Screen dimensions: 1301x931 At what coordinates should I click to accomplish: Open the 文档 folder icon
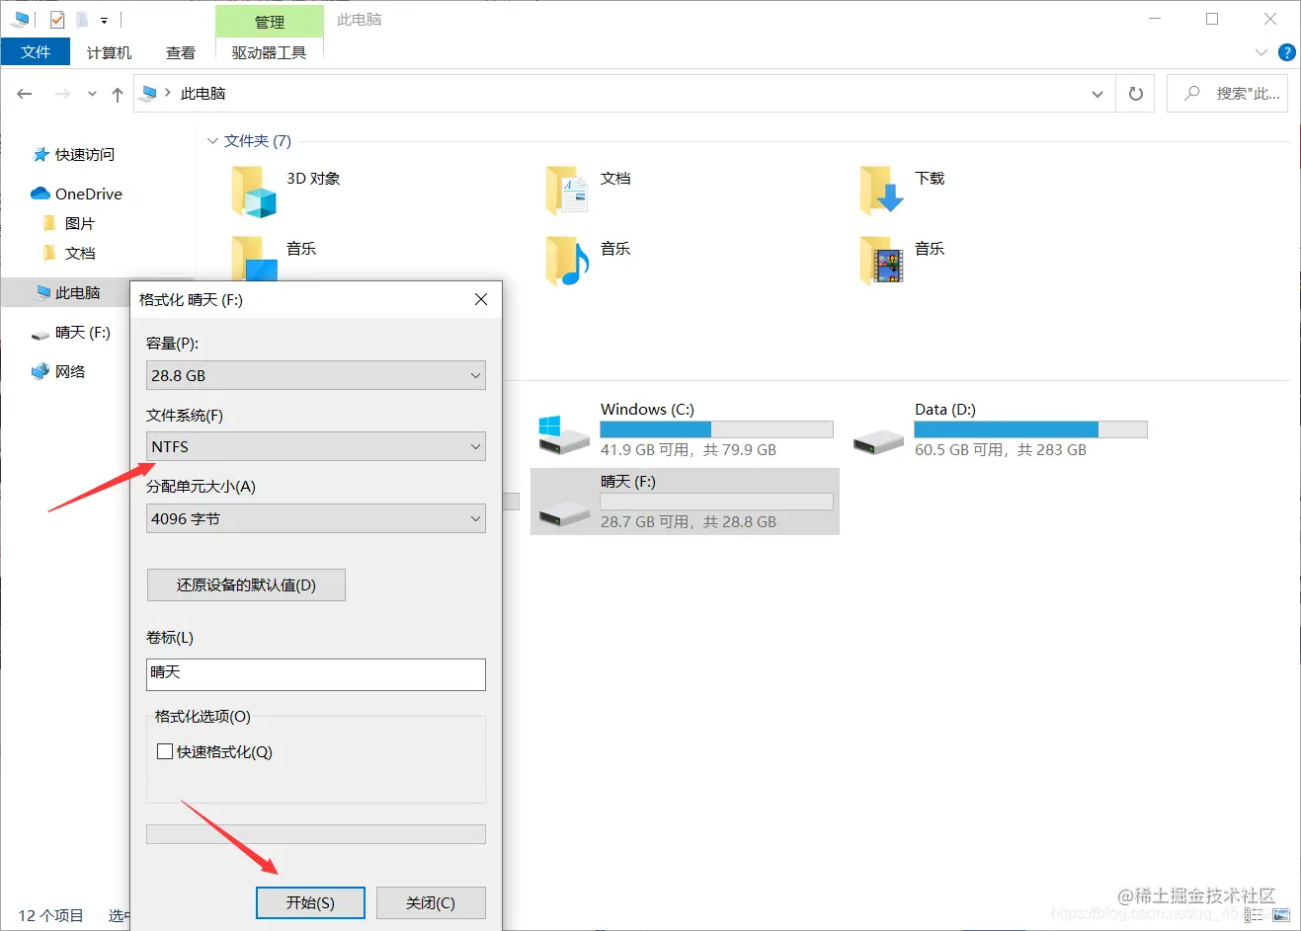click(x=568, y=192)
